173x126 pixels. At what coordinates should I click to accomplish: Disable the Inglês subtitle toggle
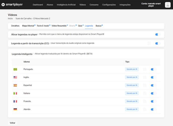(x=154, y=77)
